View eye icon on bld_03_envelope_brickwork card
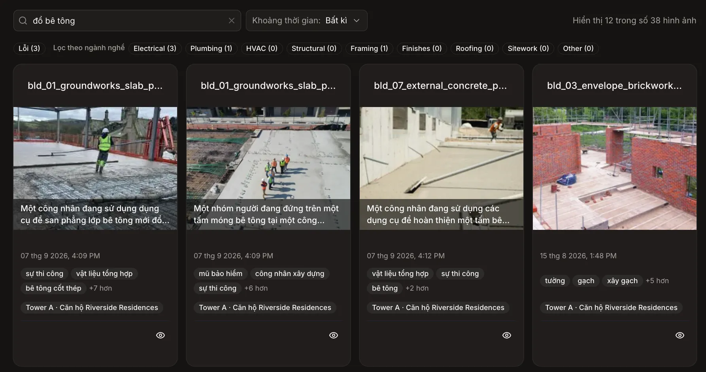 (680, 335)
